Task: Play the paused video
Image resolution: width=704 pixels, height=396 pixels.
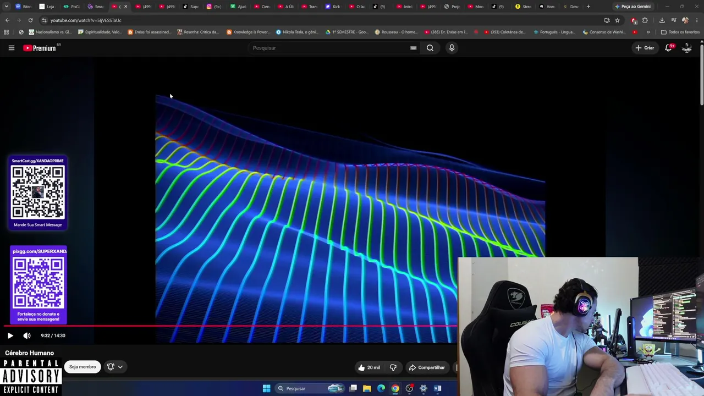Action: [10, 335]
